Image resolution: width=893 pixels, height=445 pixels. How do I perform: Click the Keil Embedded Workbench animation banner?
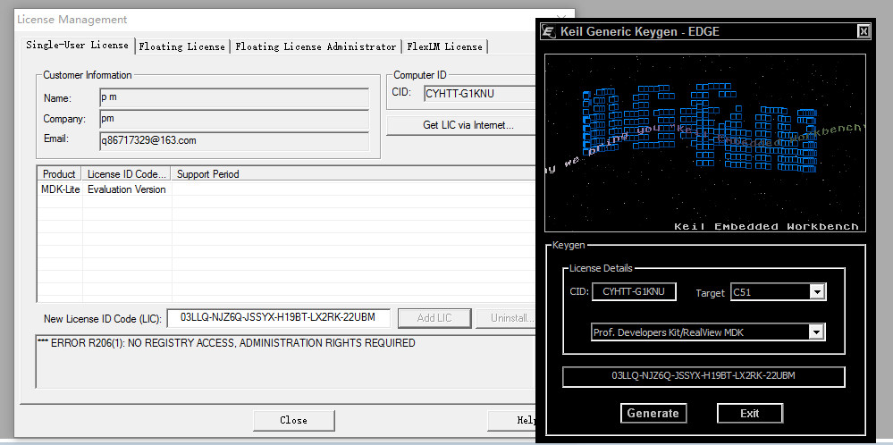(x=705, y=143)
